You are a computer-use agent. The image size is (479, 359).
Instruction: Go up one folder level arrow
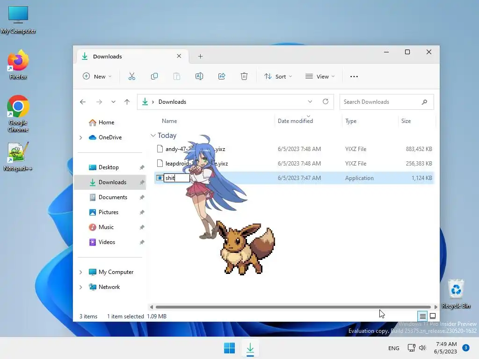[x=127, y=102]
